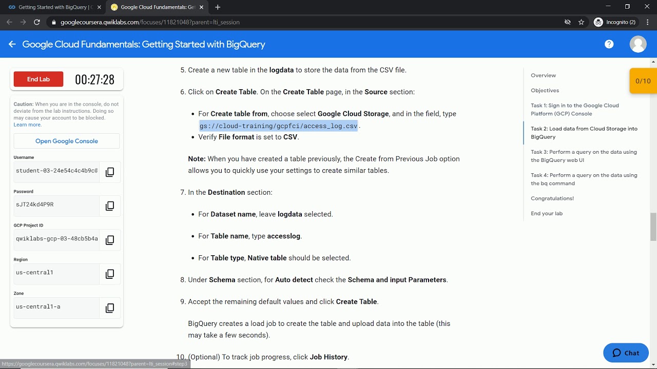Click the End Lab button

38,79
